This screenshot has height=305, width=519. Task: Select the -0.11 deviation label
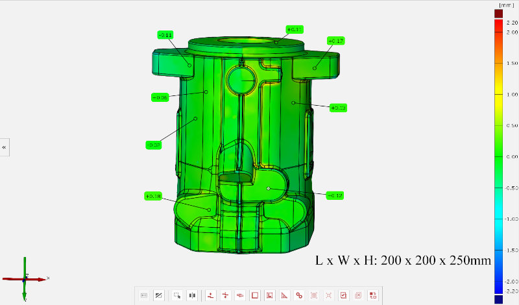(x=165, y=35)
